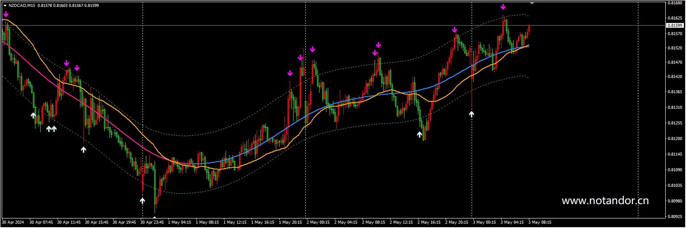Screen dimensions: 686x228
Task: Click the 1 May 16:15 time label
Action: (x=262, y=222)
